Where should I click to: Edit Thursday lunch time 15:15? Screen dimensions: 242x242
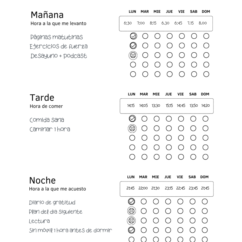[169, 106]
